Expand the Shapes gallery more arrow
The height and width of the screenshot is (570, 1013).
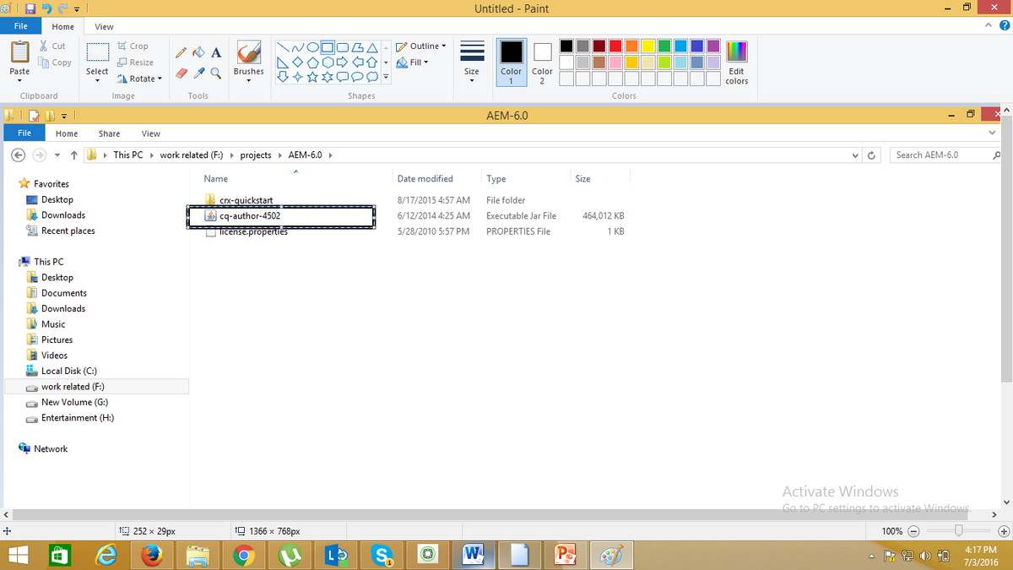pyautogui.click(x=386, y=77)
